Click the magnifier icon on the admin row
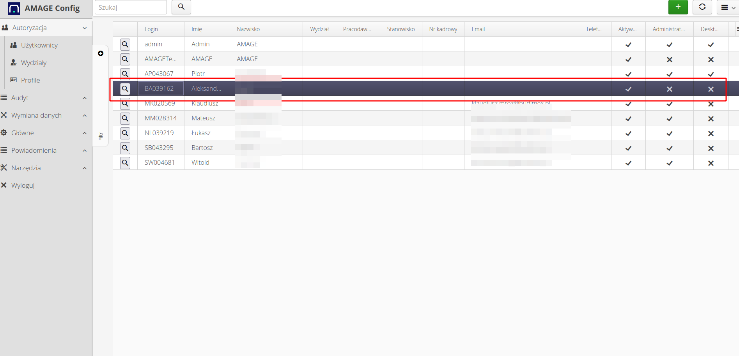739x356 pixels. tap(125, 44)
